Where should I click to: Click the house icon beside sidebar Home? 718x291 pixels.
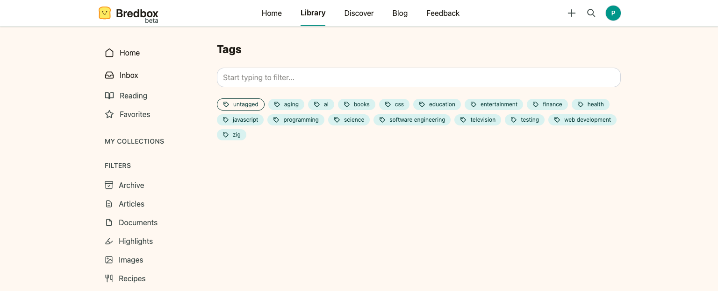click(x=109, y=53)
